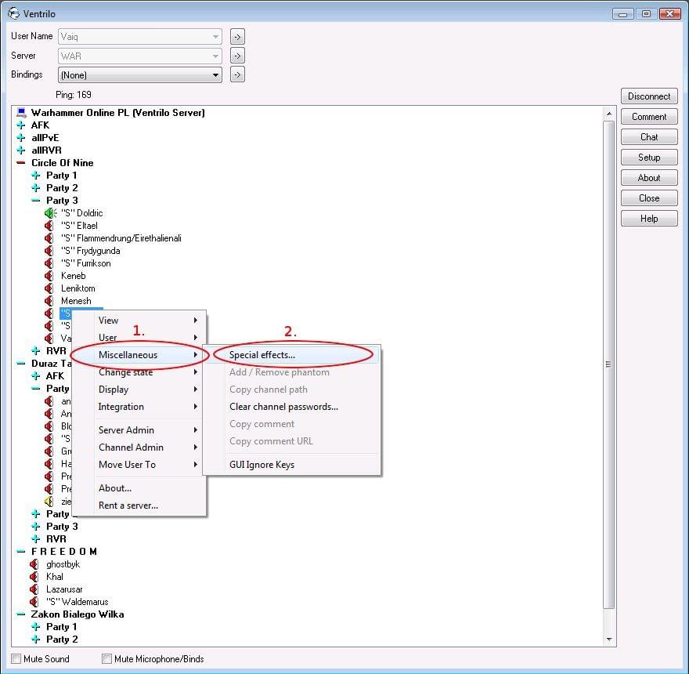Click the Close side button

[649, 198]
